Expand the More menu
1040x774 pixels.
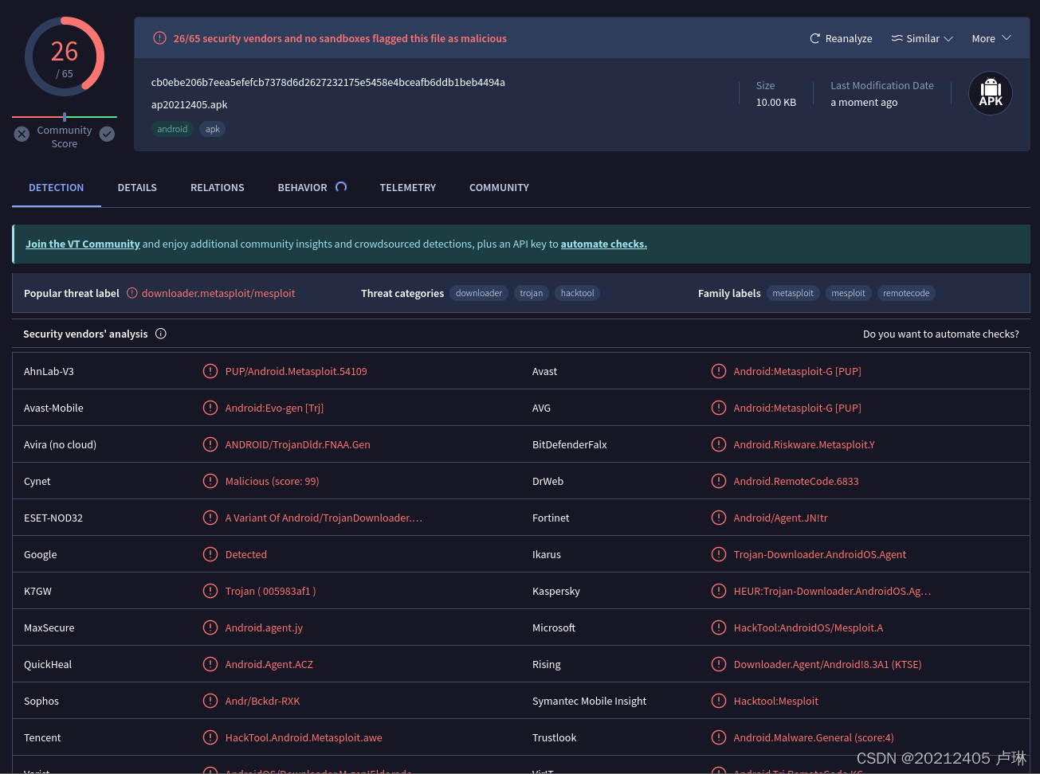(991, 38)
